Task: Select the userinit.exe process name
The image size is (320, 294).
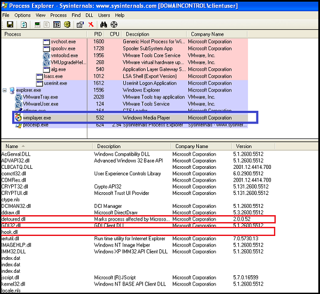Action: [x=55, y=83]
